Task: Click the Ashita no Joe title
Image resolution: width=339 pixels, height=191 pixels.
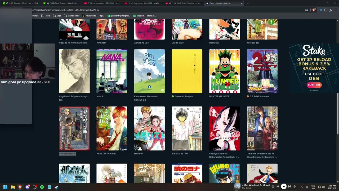Action: pos(141,43)
